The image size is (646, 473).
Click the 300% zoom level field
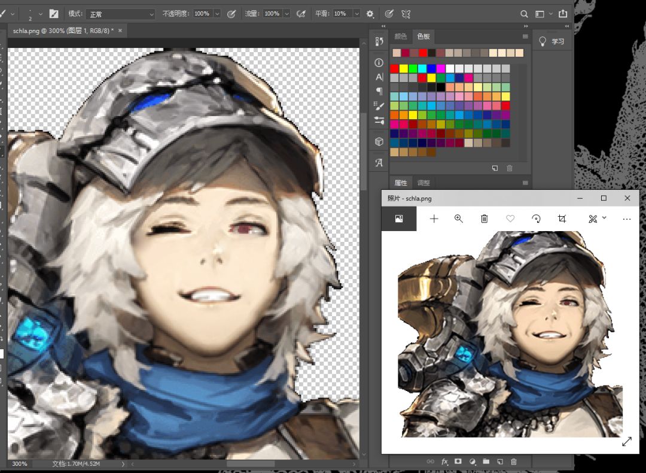20,463
